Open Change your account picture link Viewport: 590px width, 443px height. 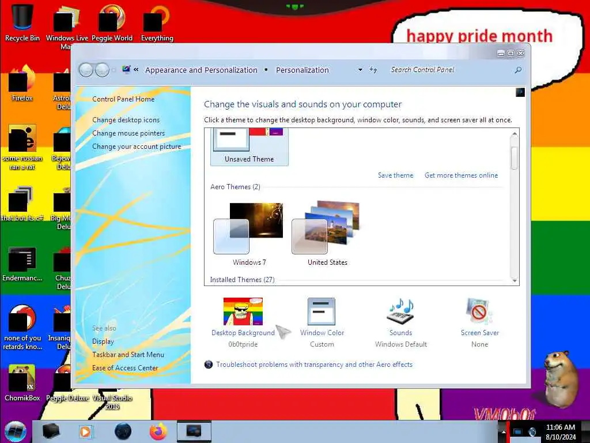coord(137,147)
